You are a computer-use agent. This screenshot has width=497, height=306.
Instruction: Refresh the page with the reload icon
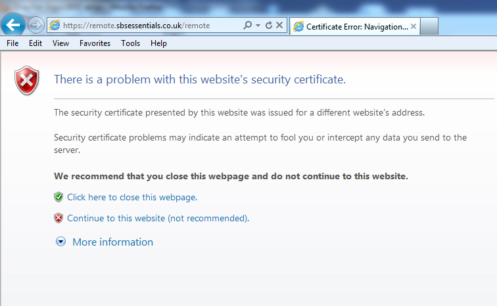(268, 26)
